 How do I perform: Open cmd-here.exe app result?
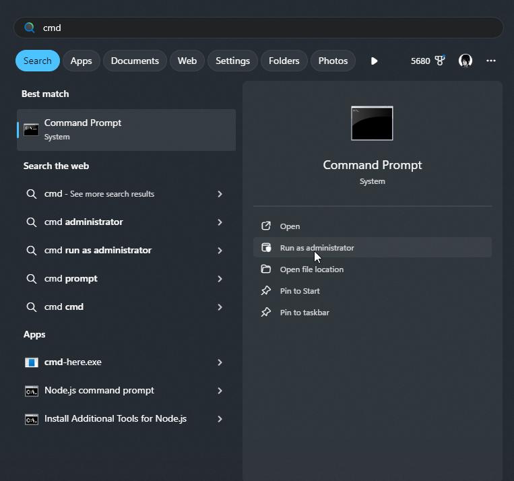126,362
